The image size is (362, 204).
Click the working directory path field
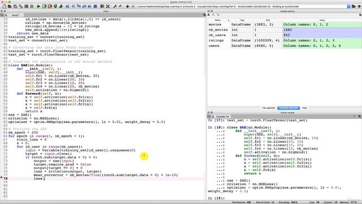242,6
